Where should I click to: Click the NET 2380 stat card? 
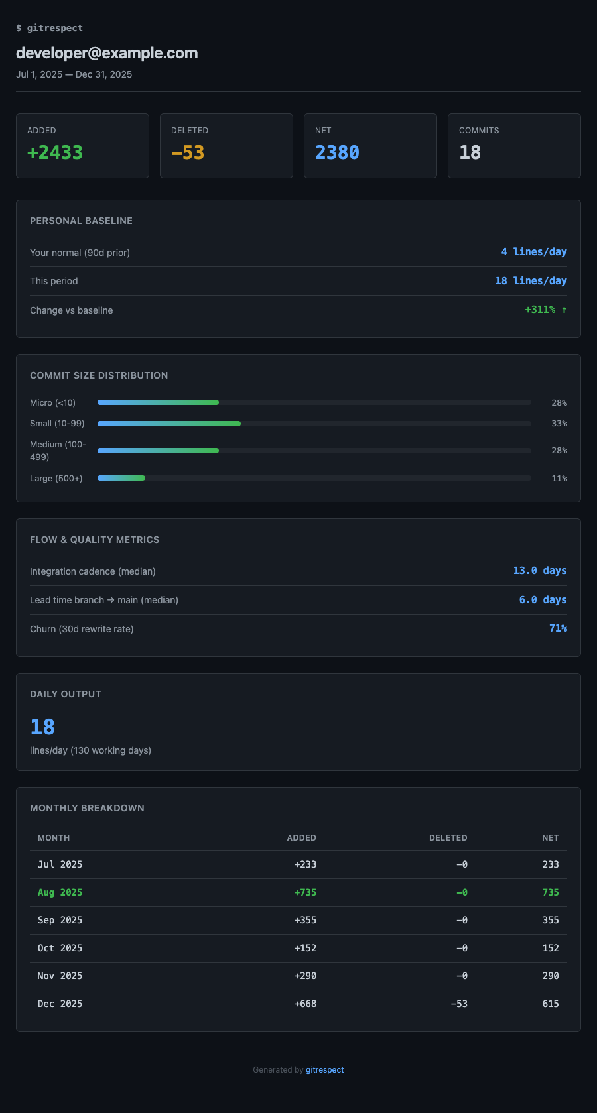pyautogui.click(x=370, y=146)
